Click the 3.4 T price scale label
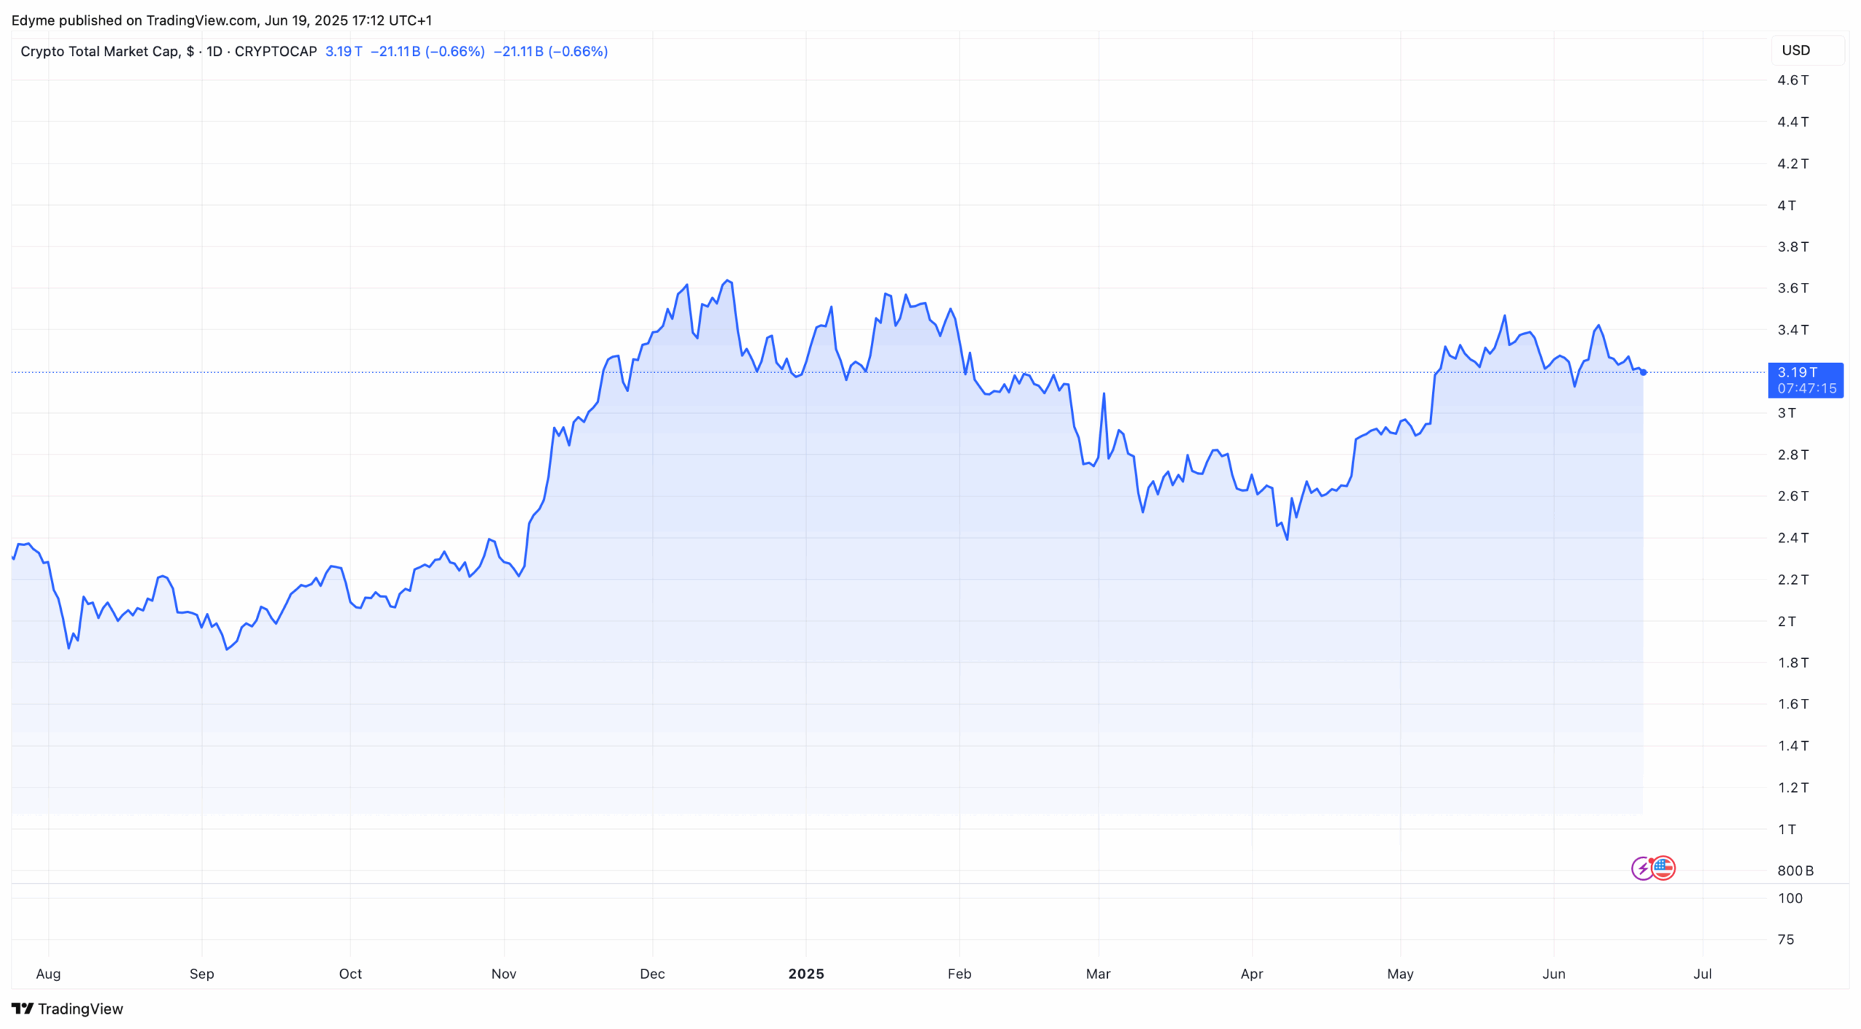This screenshot has width=1861, height=1029. (1793, 329)
